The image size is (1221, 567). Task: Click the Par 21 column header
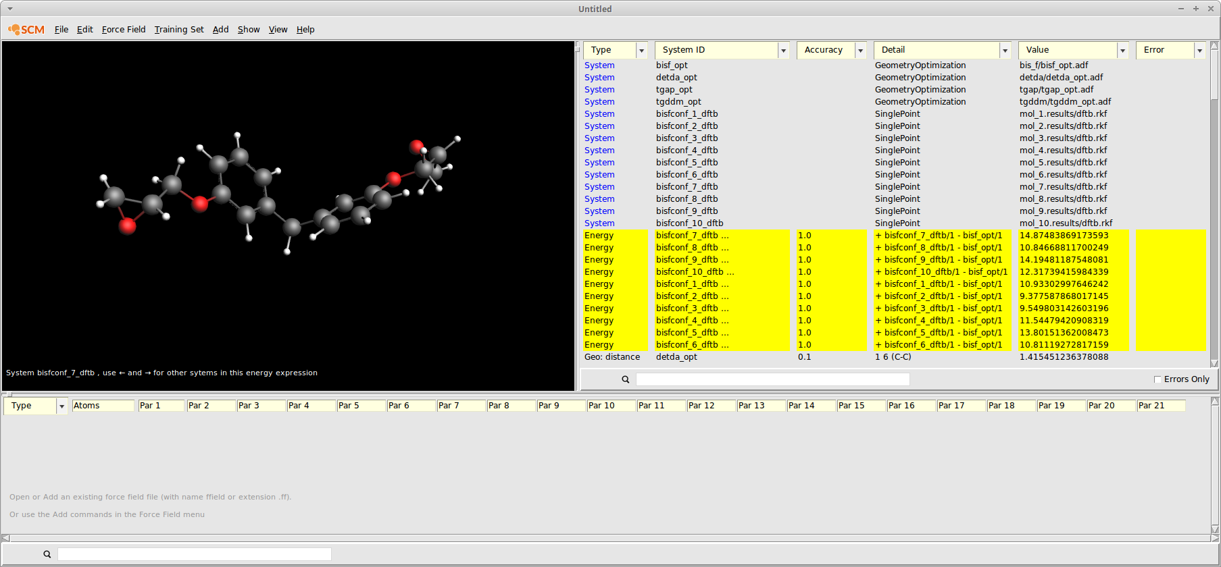click(x=1161, y=406)
